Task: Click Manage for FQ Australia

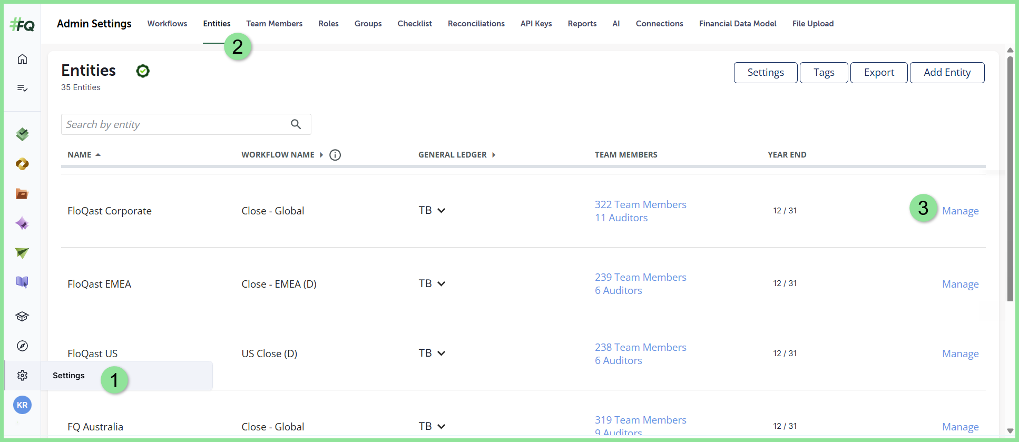Action: coord(960,427)
